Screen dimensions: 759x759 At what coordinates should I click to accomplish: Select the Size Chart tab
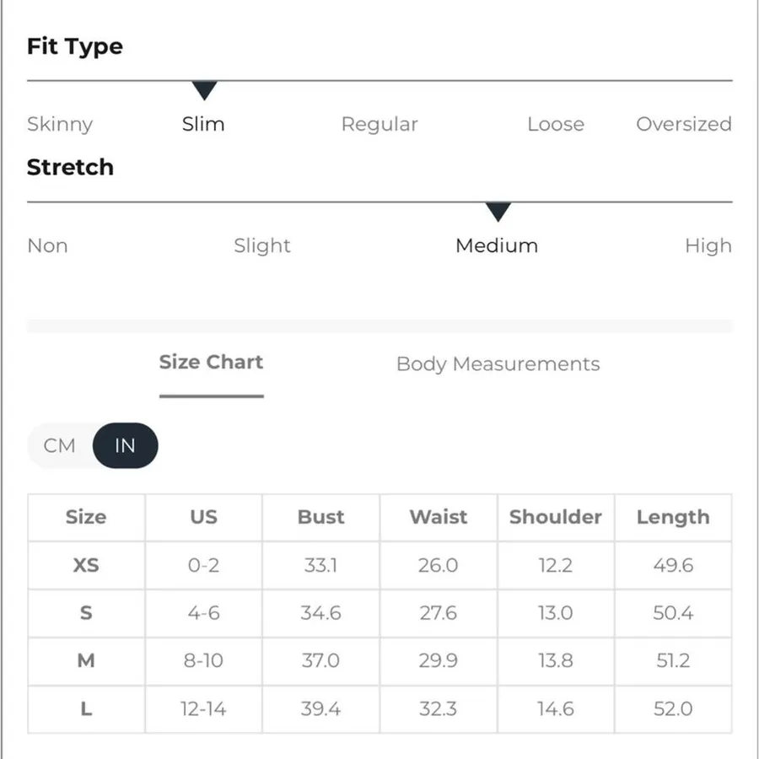pyautogui.click(x=211, y=362)
